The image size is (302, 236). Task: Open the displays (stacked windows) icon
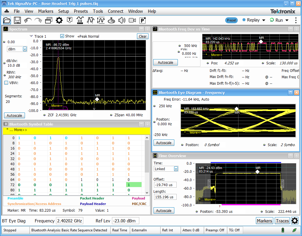[48, 20]
